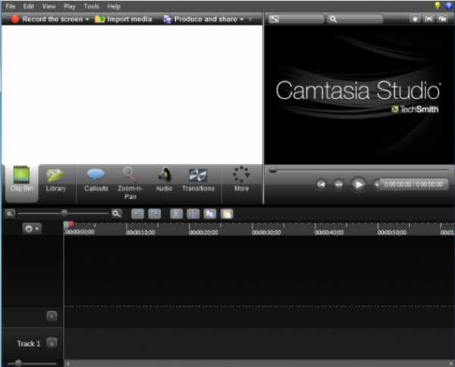
Task: Select the Zoom-n-Pan tool
Action: 130,180
